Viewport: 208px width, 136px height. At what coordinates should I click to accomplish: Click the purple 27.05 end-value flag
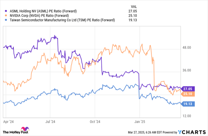pyautogui.click(x=188, y=88)
